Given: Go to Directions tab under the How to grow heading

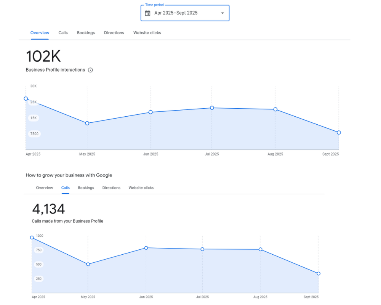Looking at the screenshot, I should (x=111, y=188).
